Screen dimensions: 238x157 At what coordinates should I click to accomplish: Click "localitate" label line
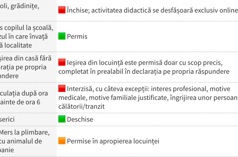point(16,46)
